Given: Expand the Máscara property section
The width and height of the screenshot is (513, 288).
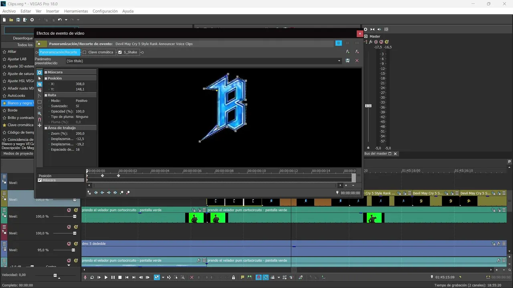Looking at the screenshot, I should tap(46, 72).
